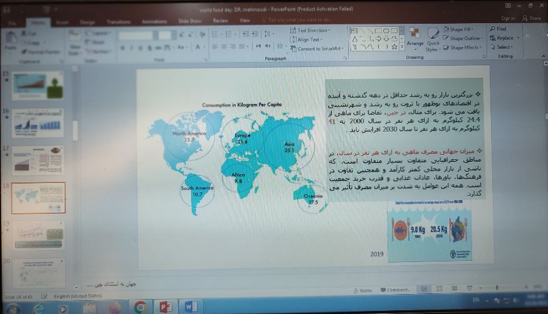Open the Select dropdown in Editing group
Viewport: 548px width, 314px height.
tap(504, 47)
